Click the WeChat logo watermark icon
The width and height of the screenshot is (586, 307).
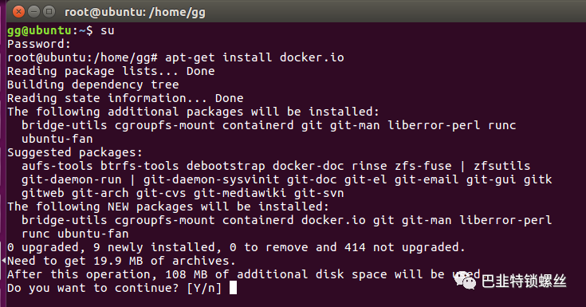coord(465,281)
